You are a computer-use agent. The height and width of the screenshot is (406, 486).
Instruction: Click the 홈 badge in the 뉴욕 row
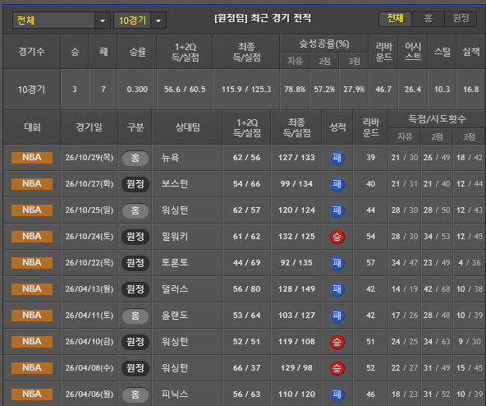(x=135, y=158)
